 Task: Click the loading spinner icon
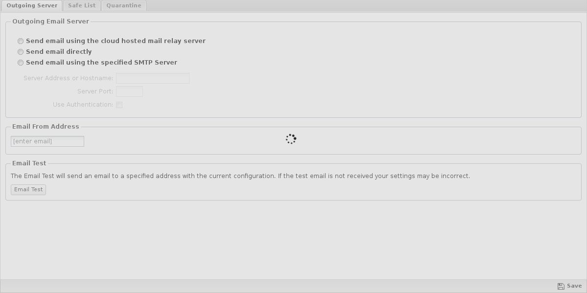[x=291, y=139]
